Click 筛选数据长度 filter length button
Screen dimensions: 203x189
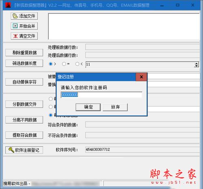click(24, 63)
